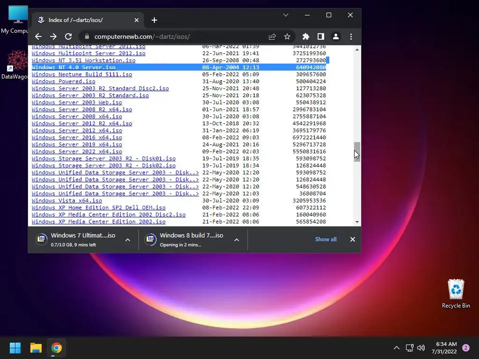Image resolution: width=479 pixels, height=359 pixels.
Task: Expand options for Windows 8 build download
Action: click(x=236, y=240)
